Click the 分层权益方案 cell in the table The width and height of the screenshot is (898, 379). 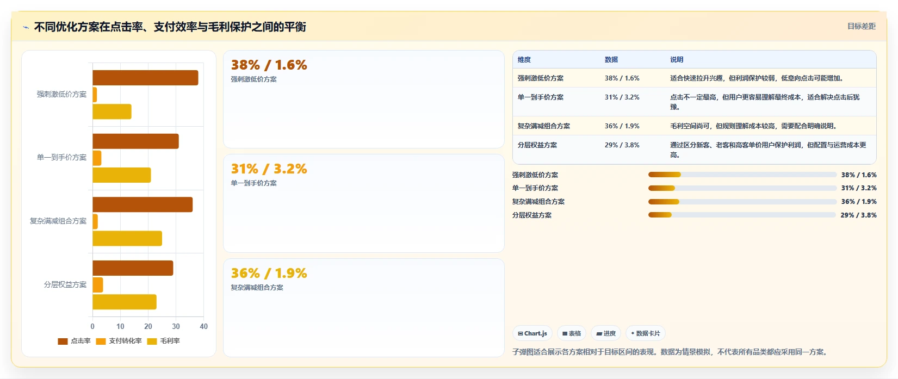(537, 145)
